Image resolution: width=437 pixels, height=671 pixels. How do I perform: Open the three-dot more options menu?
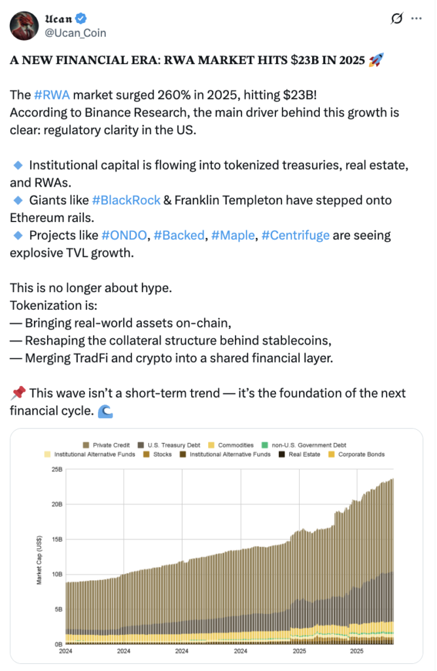click(x=416, y=18)
